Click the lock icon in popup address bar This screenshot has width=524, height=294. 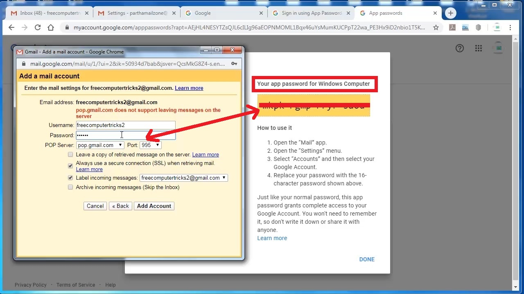pyautogui.click(x=23, y=64)
